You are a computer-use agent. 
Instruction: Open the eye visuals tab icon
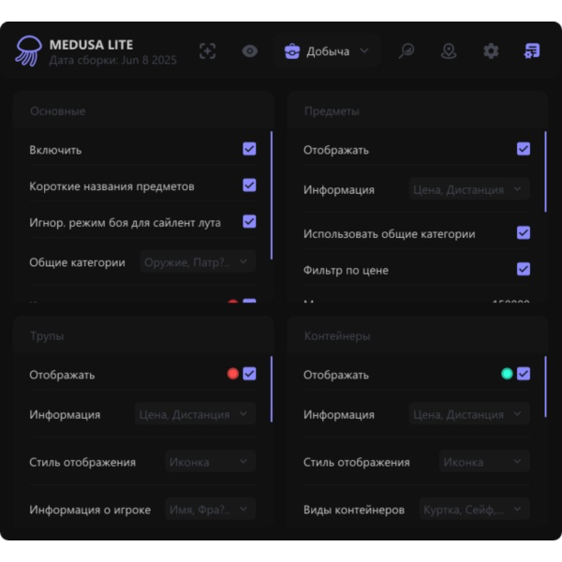click(x=250, y=52)
